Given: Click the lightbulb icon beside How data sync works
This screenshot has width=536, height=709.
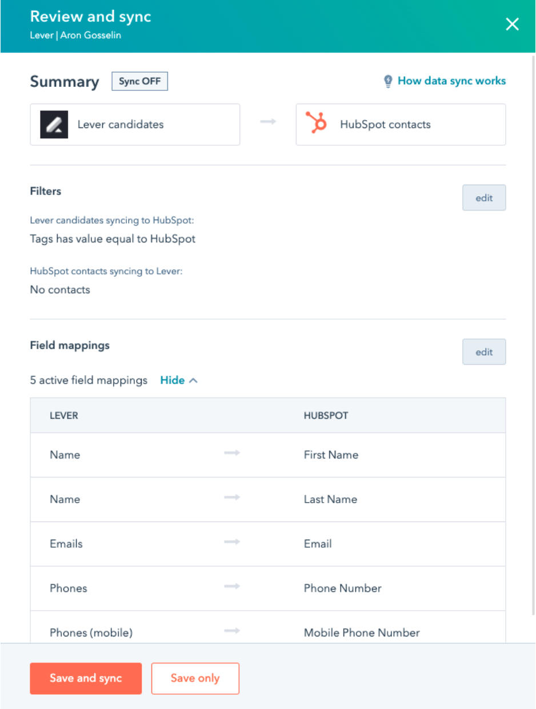Looking at the screenshot, I should [389, 81].
